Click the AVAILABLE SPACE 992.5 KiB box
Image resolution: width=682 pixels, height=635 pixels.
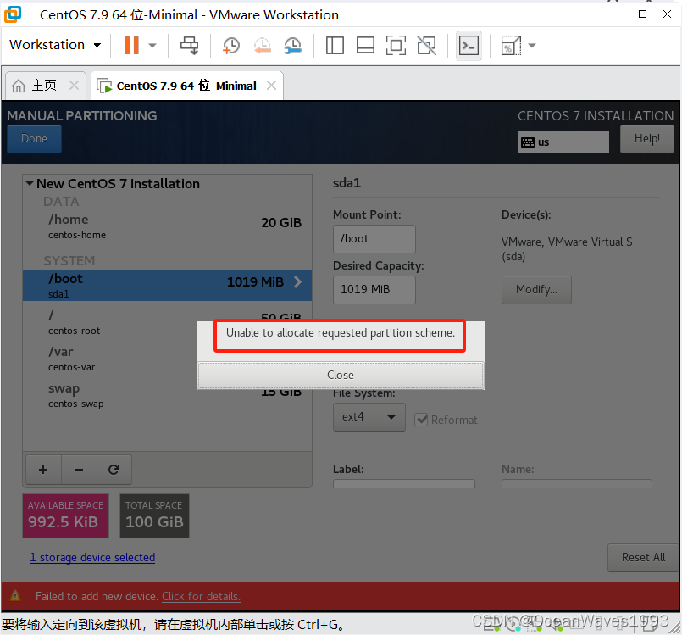tap(66, 515)
